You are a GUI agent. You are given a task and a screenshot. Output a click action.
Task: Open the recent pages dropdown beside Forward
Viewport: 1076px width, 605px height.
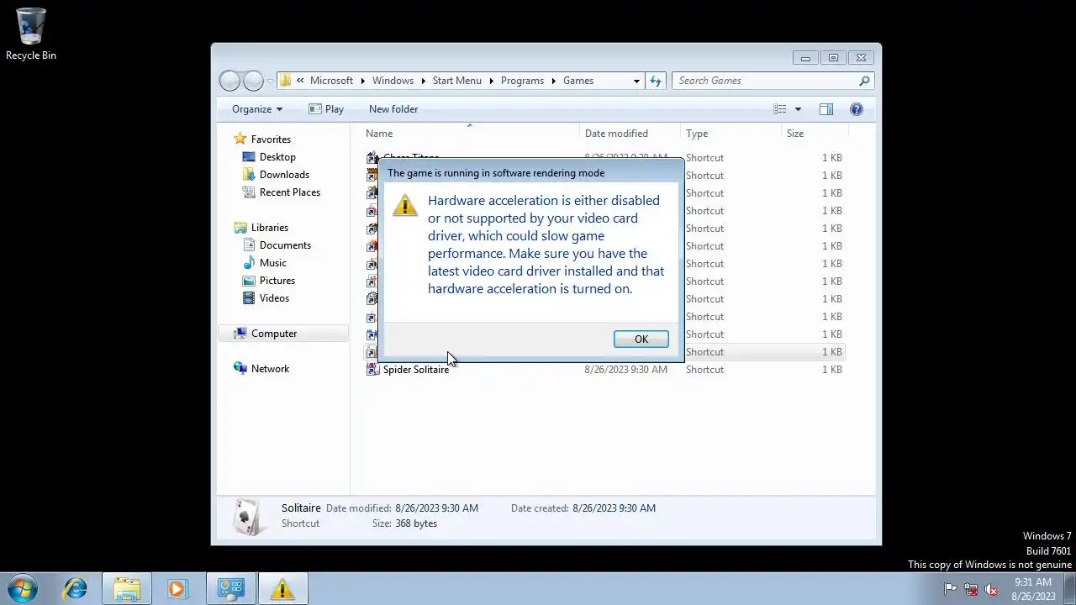(270, 82)
